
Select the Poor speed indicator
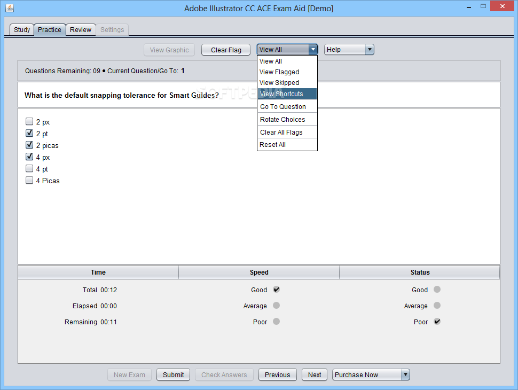point(277,321)
